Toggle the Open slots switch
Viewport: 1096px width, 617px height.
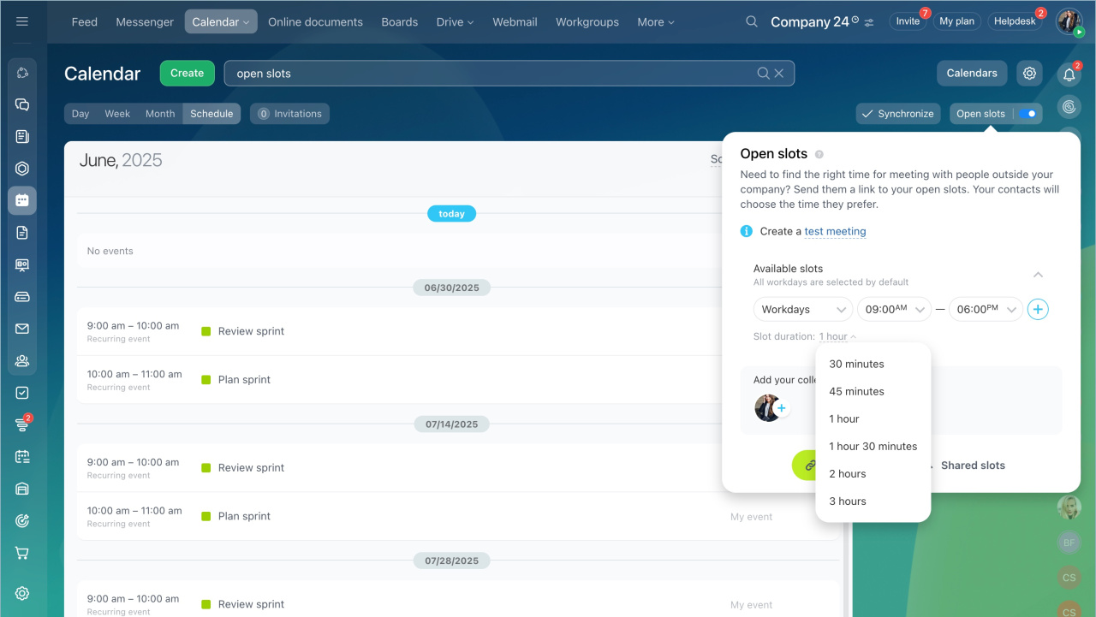(1028, 114)
